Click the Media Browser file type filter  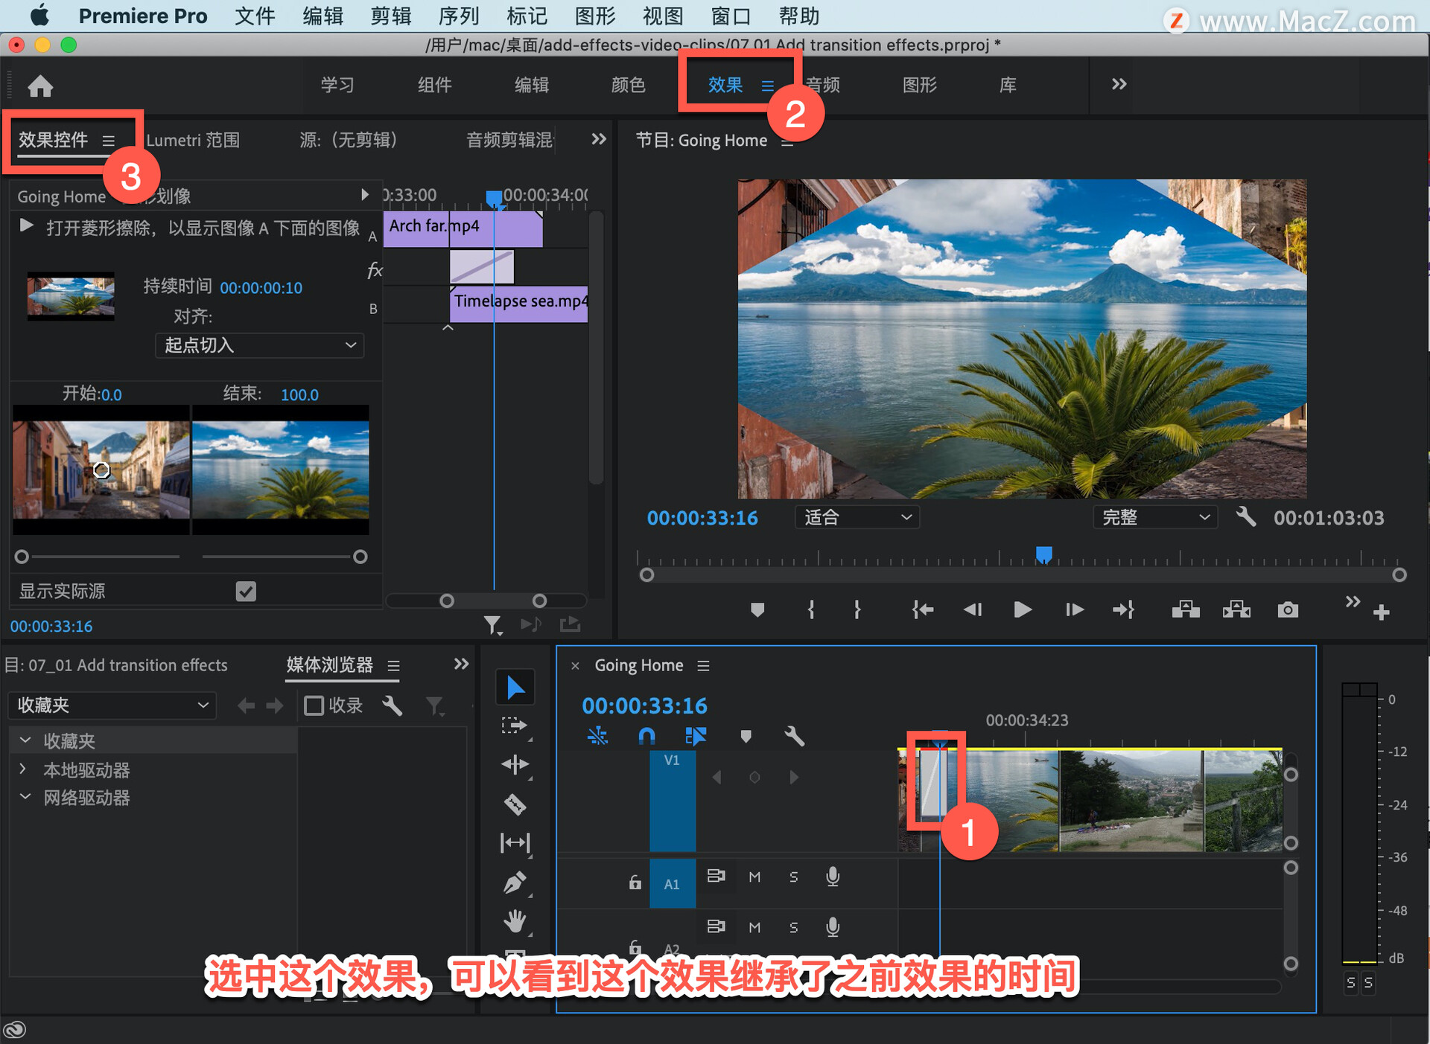pyautogui.click(x=435, y=705)
